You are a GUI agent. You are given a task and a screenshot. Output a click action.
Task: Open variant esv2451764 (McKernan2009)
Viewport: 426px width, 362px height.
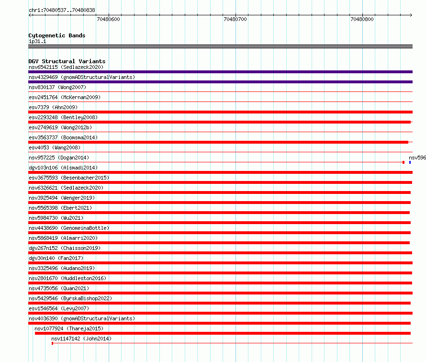[65, 97]
